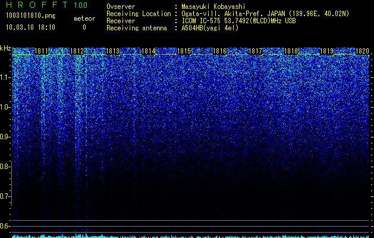374x238 pixels.
Task: Click the 1811 time marker
Action: (x=41, y=51)
